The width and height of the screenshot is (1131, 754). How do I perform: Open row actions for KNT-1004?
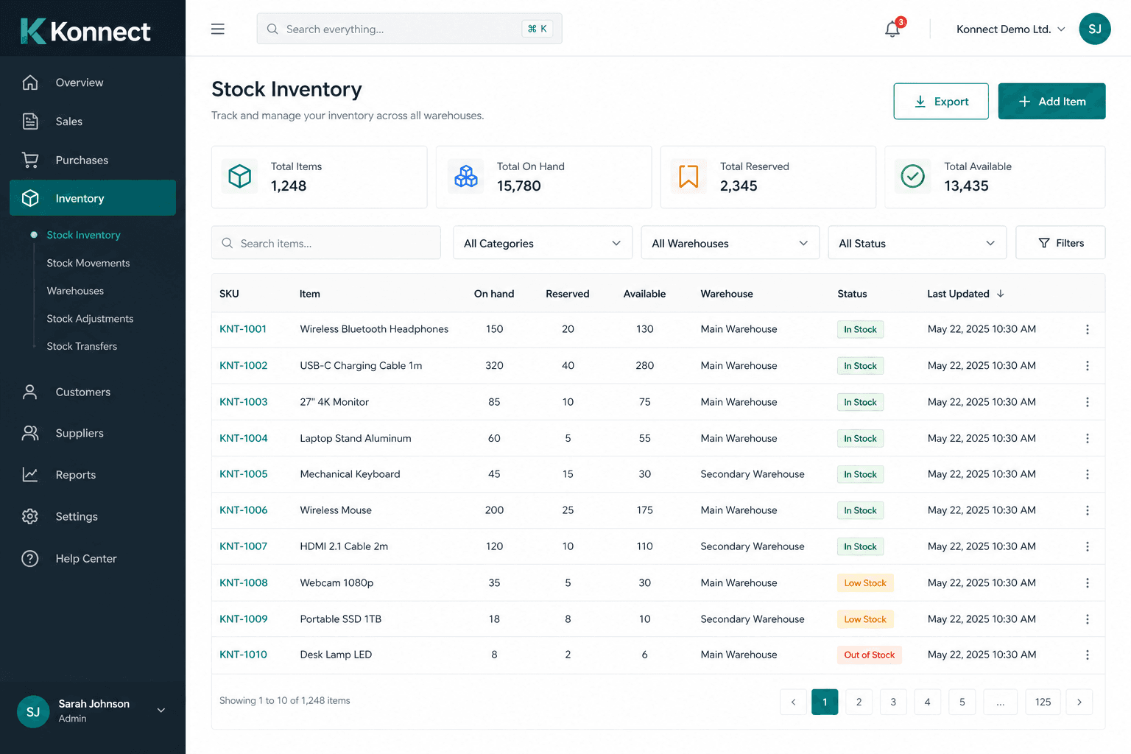coord(1087,438)
